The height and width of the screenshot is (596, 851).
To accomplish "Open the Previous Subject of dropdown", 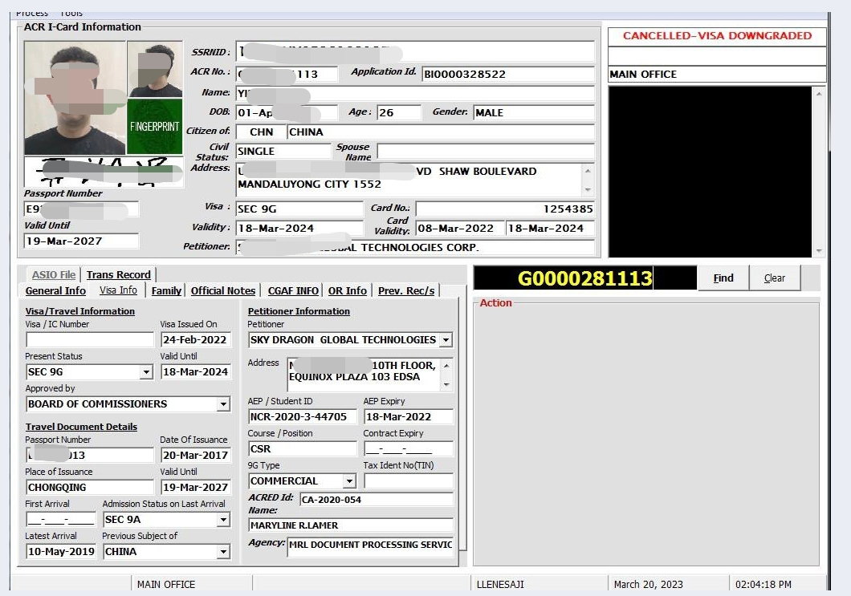I will point(223,552).
